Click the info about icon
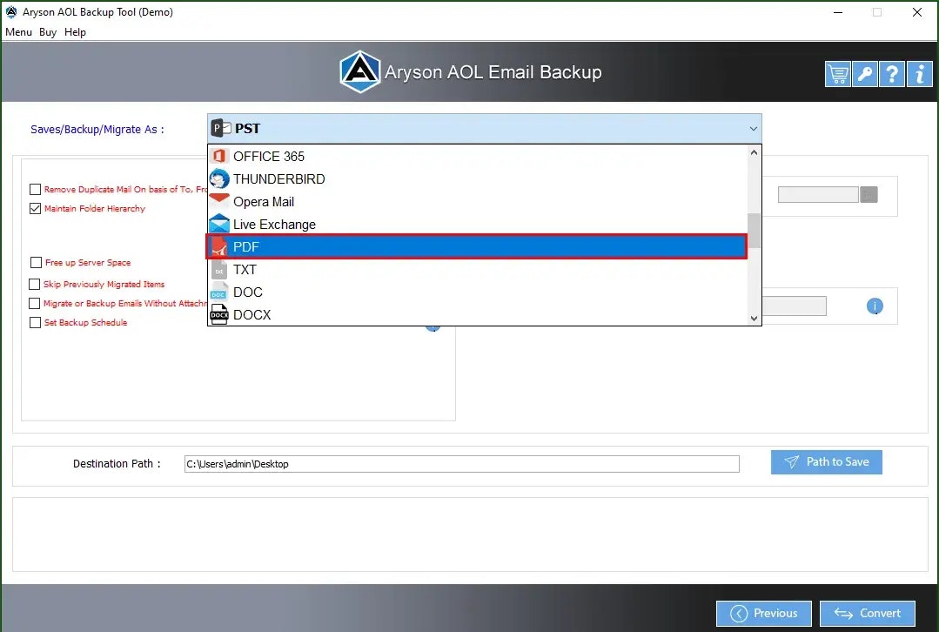 [919, 74]
